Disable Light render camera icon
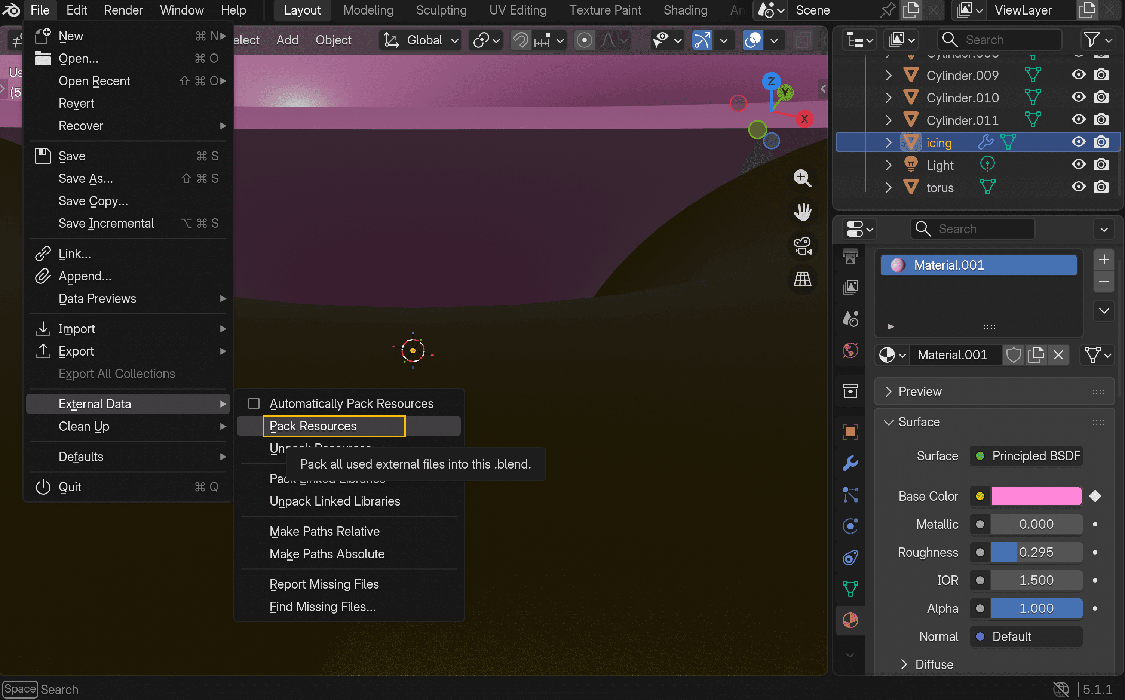This screenshot has height=700, width=1125. 1101,165
